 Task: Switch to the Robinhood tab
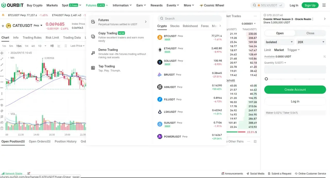(x=190, y=26)
